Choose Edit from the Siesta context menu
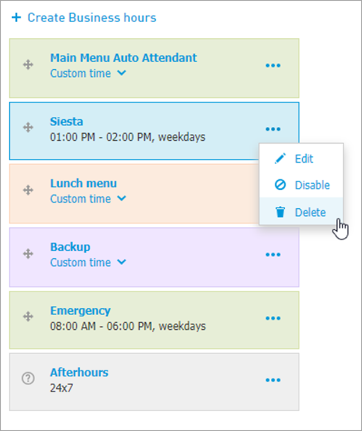The width and height of the screenshot is (362, 431). click(x=302, y=159)
